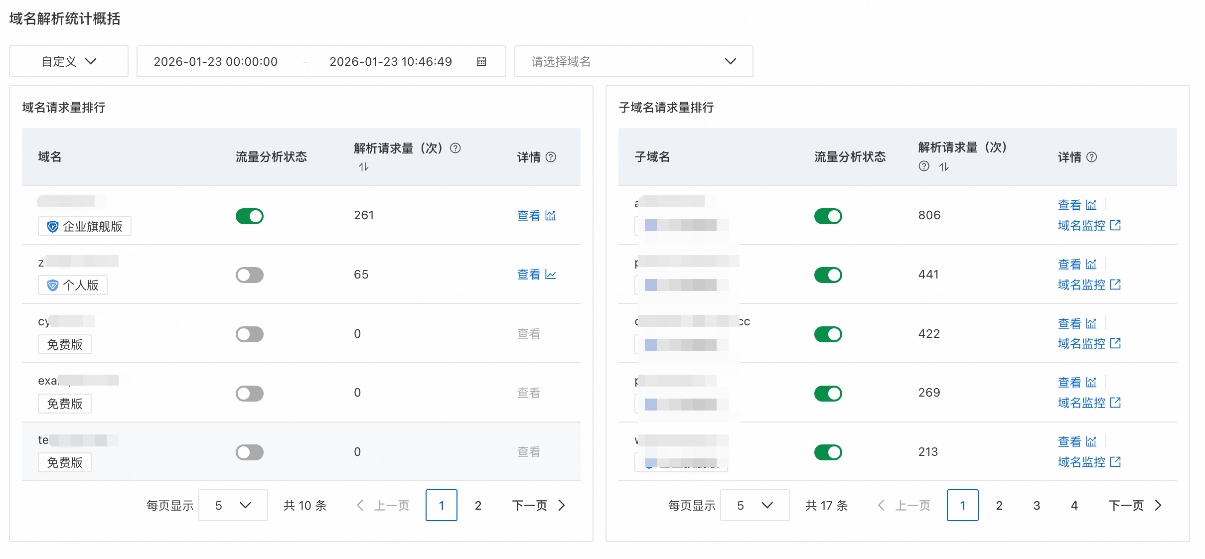Go to page 2 of domain ranking
Image resolution: width=1205 pixels, height=559 pixels.
click(x=478, y=505)
